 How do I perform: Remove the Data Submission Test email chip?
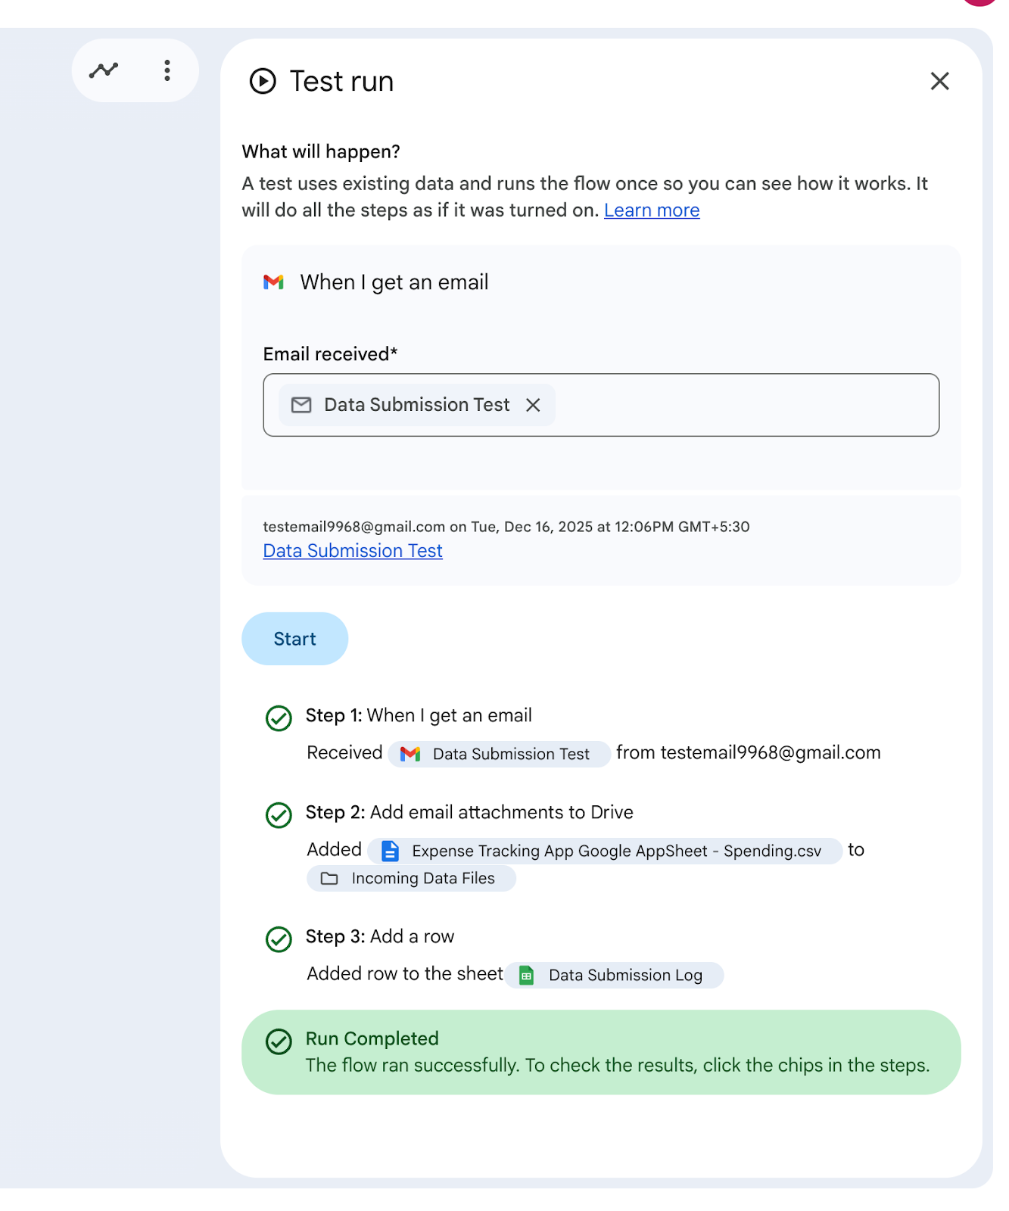[533, 405]
